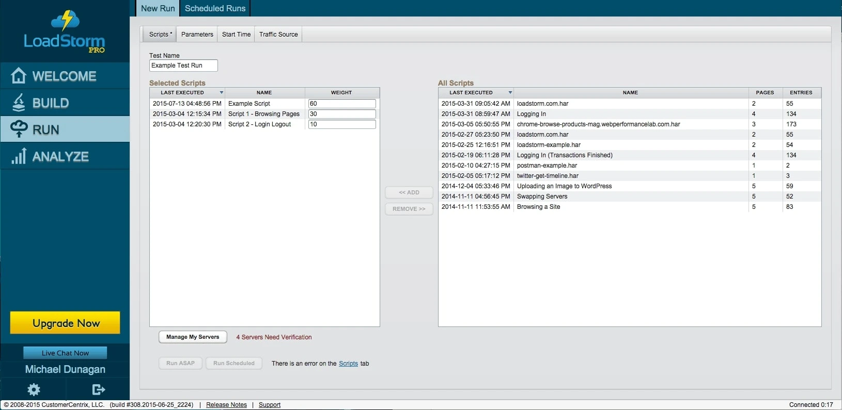842x410 pixels.
Task: Open the Analyze bar chart icon
Action: [19, 156]
